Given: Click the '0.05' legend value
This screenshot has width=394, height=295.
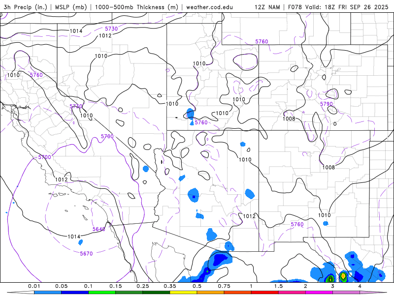Looking at the screenshot, I should (61, 286).
